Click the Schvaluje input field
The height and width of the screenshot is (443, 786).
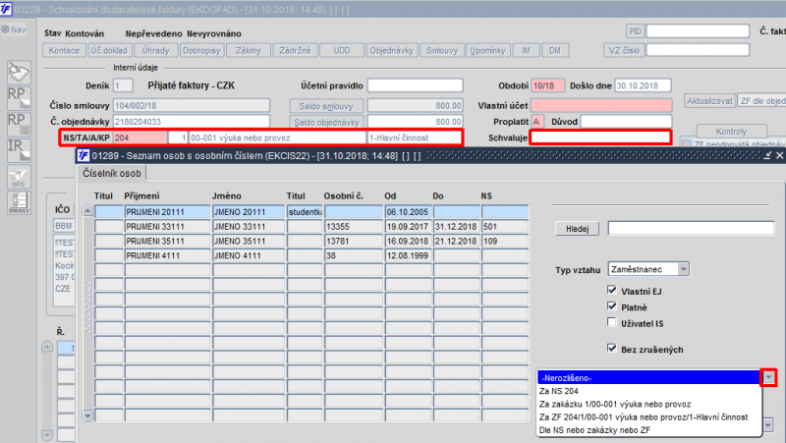(600, 138)
